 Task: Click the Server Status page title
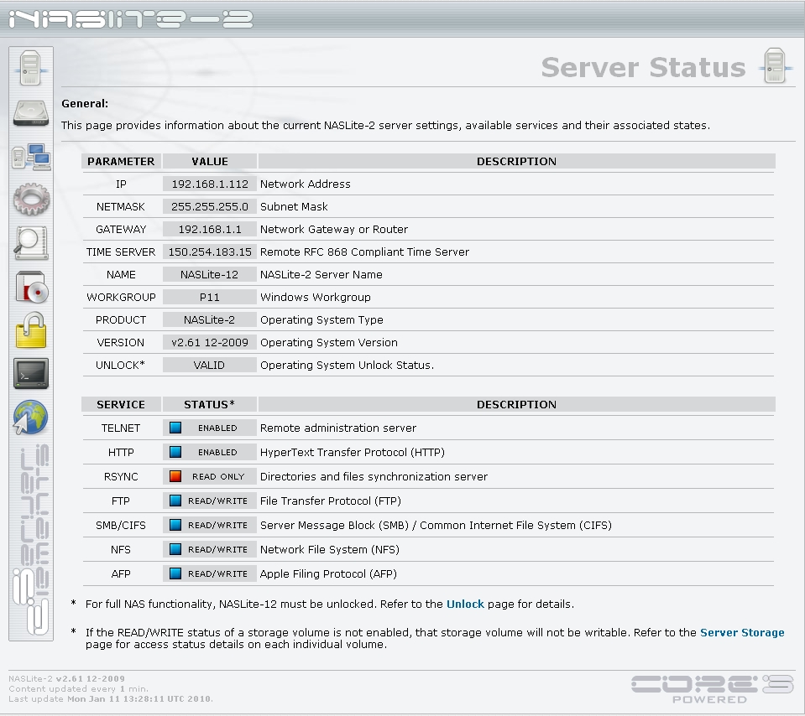(x=643, y=67)
